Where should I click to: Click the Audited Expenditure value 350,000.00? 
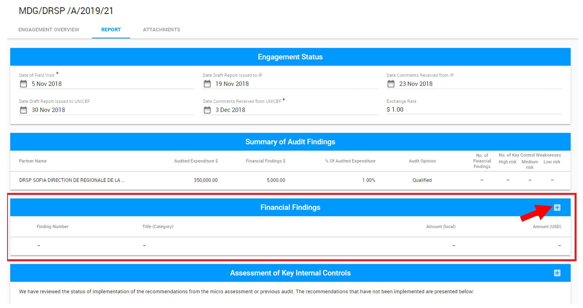pos(206,180)
